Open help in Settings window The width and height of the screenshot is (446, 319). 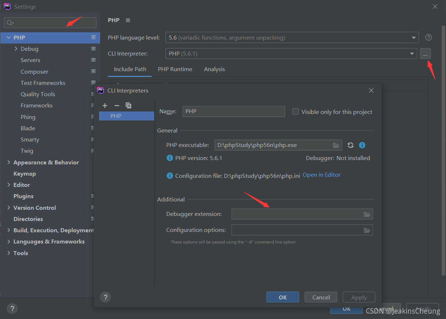tap(12, 308)
